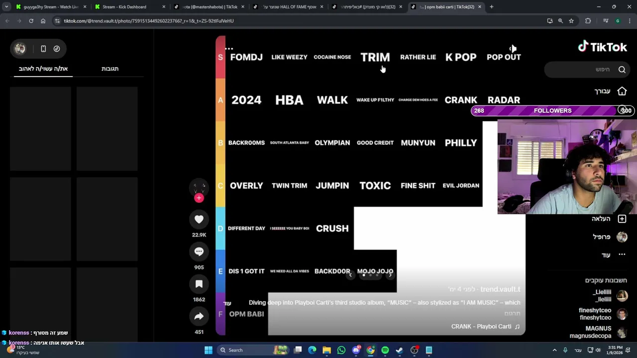Viewport: 637px width, 358px height.
Task: Click the streamer webcam overlay
Action: (x=567, y=167)
